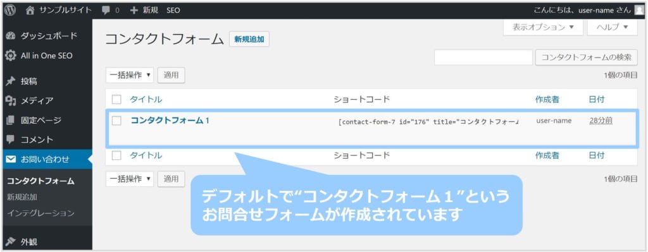This screenshot has height=252, width=648.
Task: Toggle the select-all checkbox in table header
Action: (x=116, y=99)
